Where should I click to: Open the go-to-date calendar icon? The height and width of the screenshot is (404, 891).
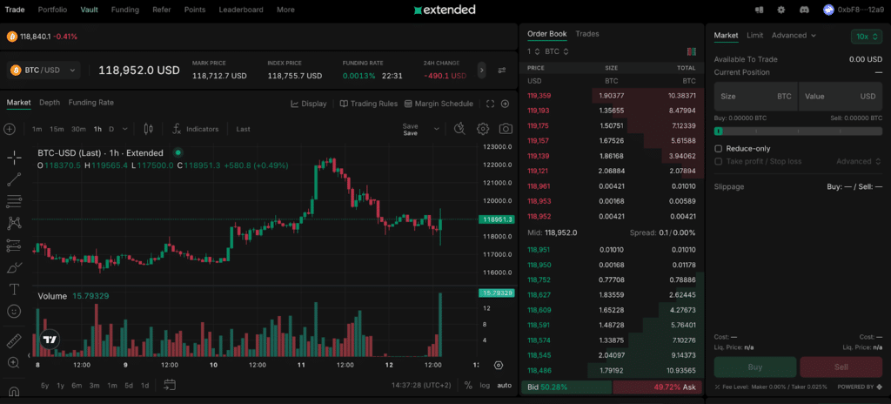point(170,385)
